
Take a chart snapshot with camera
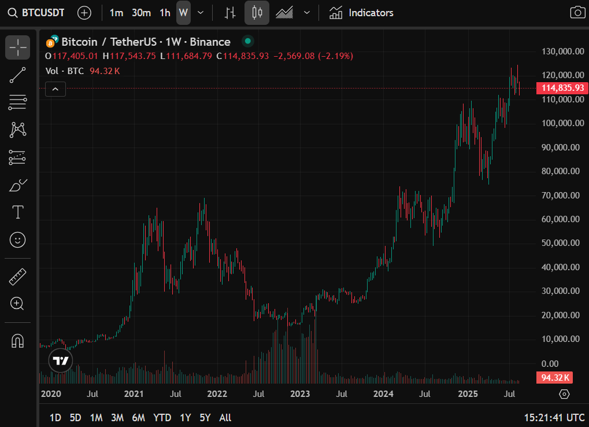pos(576,13)
